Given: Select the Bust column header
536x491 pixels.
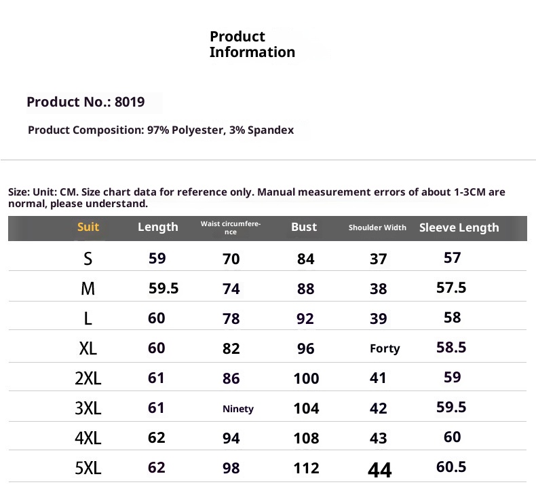Looking at the screenshot, I should [x=304, y=227].
